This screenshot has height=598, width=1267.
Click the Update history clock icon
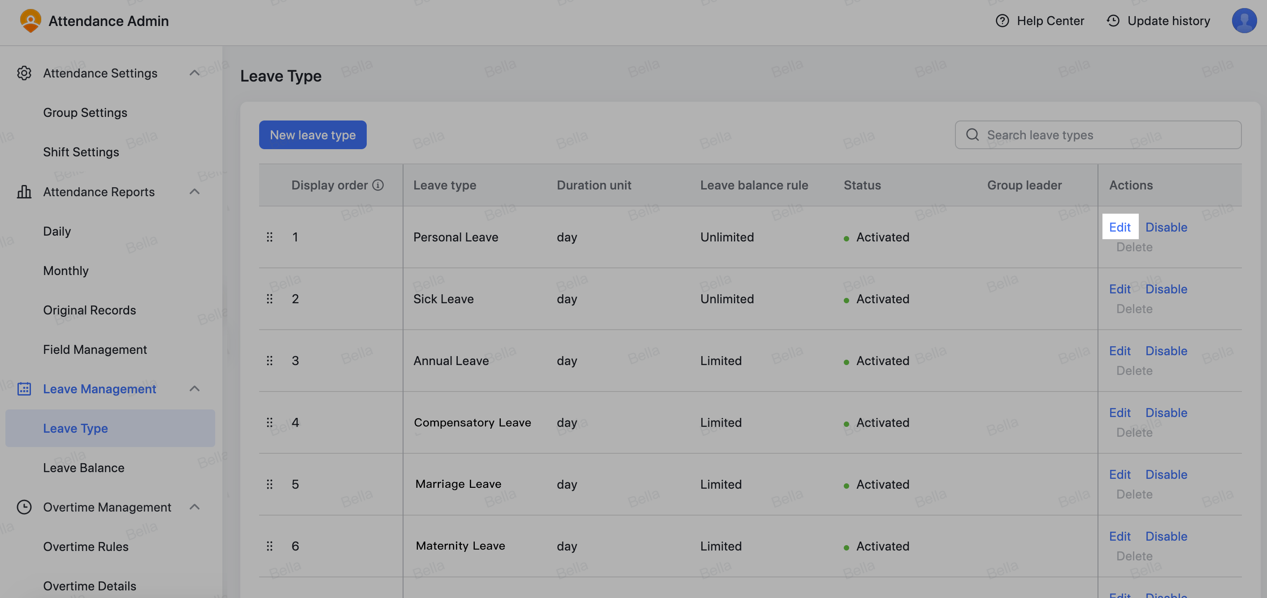[1114, 21]
